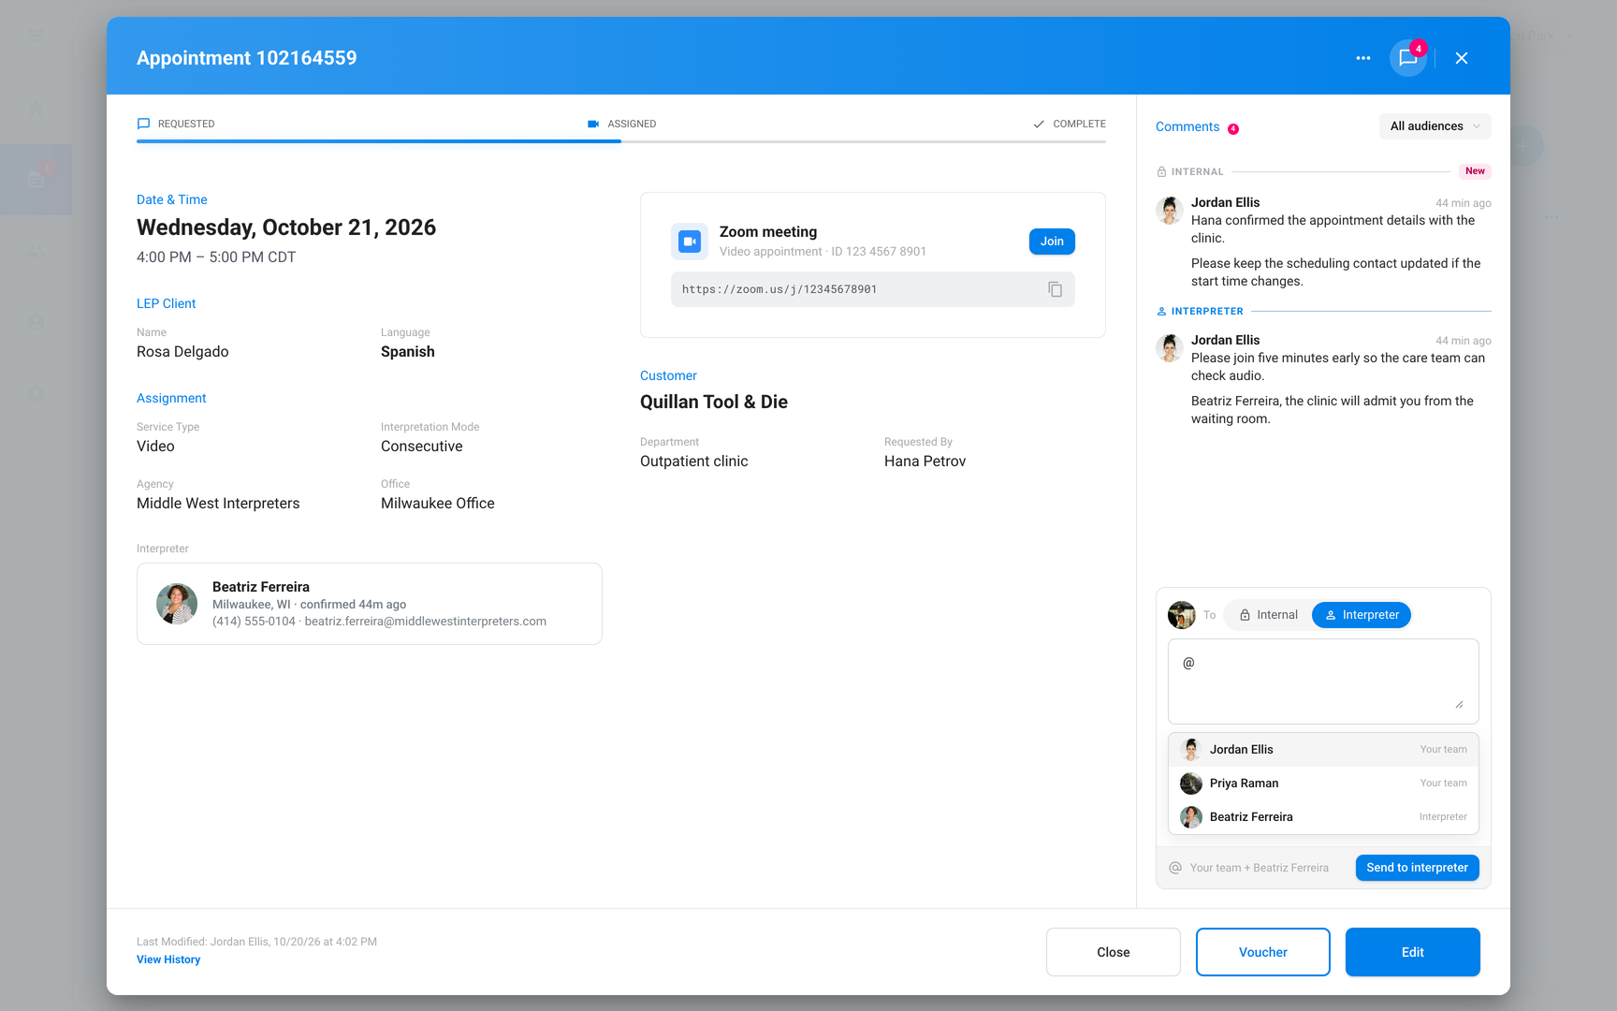This screenshot has height=1011, width=1617.
Task: Click the Middle West Interpreters agency value
Action: [218, 504]
